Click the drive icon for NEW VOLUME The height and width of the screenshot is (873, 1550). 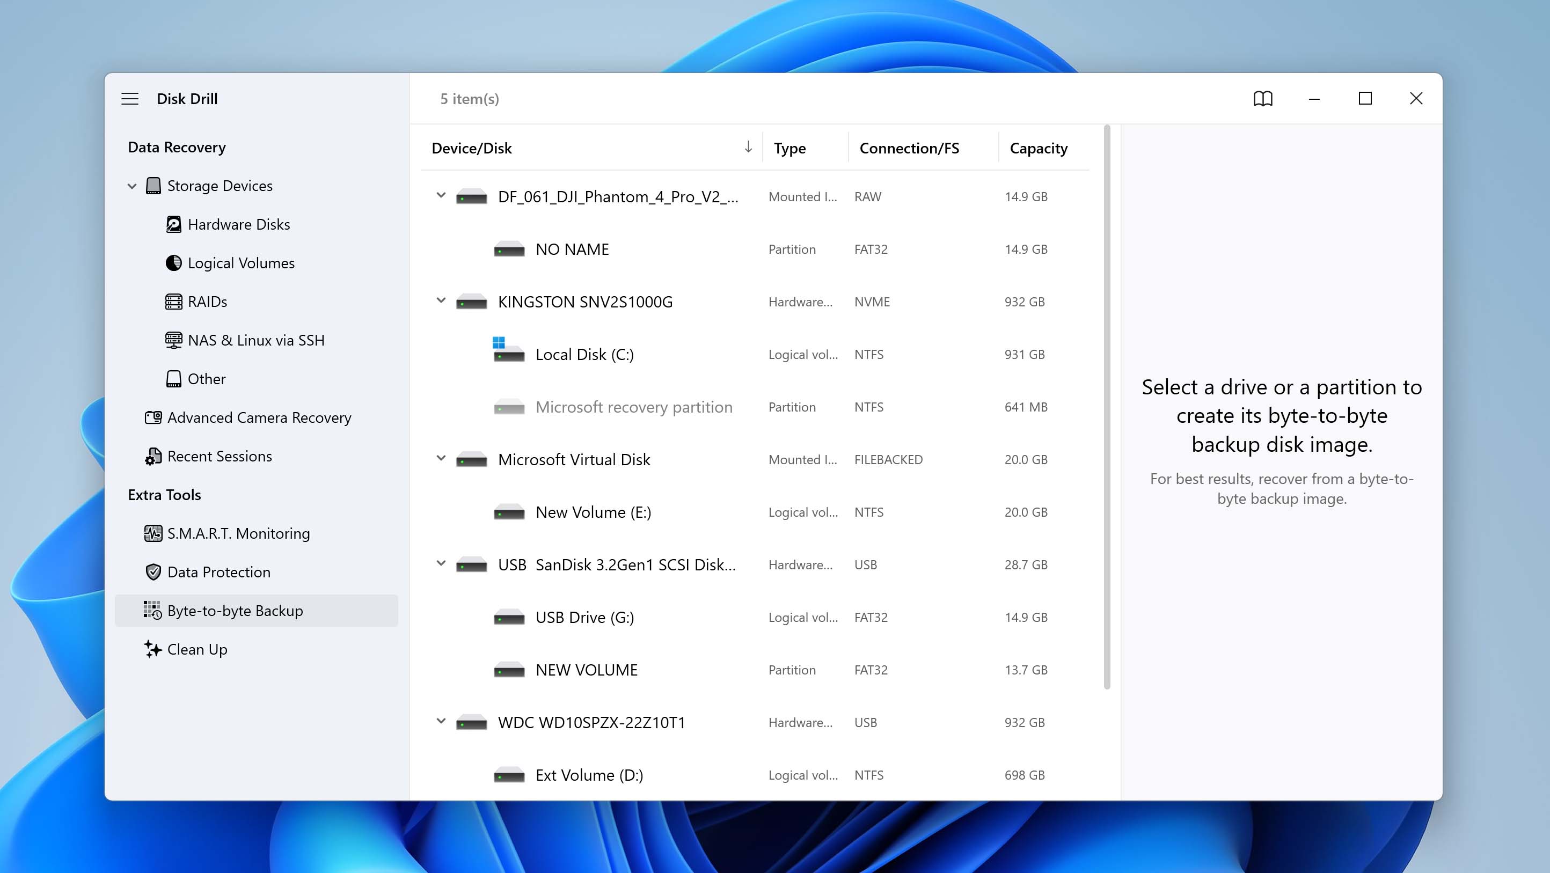click(x=509, y=670)
